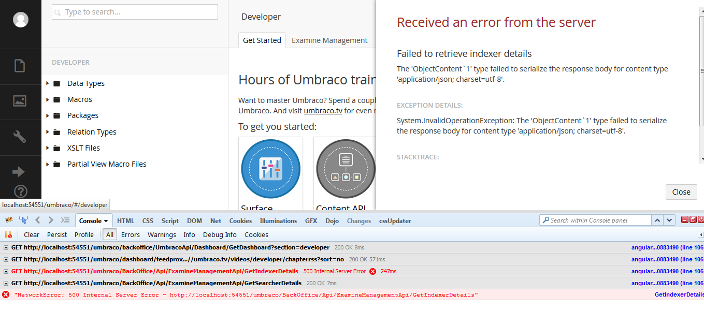
Task: Open the Help question mark icon
Action: click(20, 191)
